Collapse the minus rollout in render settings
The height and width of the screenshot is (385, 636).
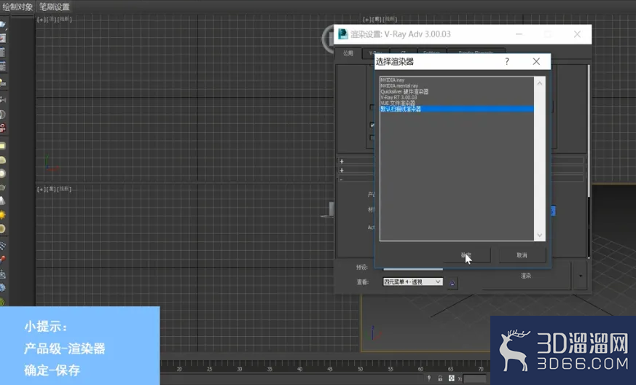(x=341, y=179)
